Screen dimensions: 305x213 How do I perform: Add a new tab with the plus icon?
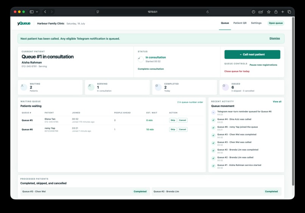283,12
